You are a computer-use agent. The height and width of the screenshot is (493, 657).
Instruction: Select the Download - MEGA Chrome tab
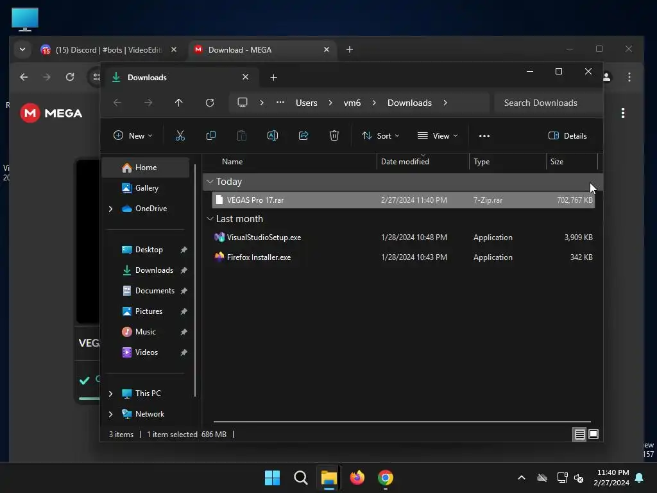262,49
